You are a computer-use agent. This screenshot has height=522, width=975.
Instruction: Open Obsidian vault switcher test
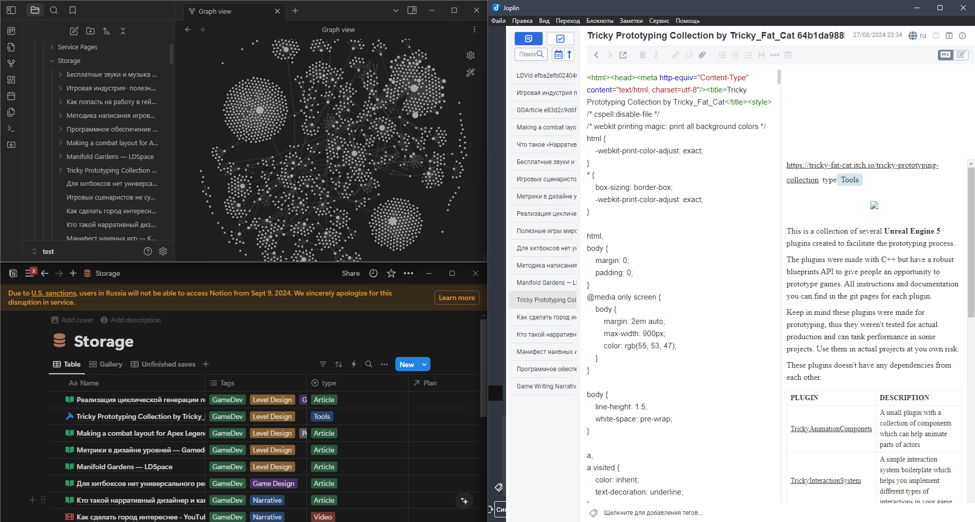[43, 251]
